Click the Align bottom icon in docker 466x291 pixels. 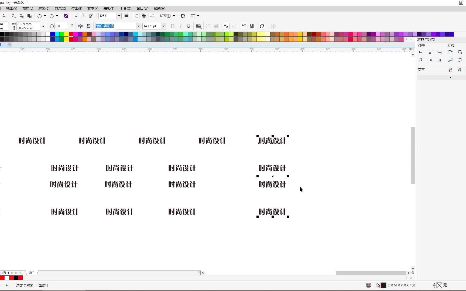(439, 60)
